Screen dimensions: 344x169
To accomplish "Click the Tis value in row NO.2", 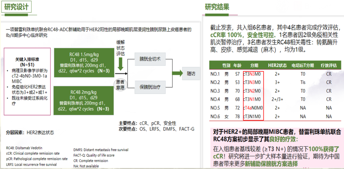I will pos(303,82).
